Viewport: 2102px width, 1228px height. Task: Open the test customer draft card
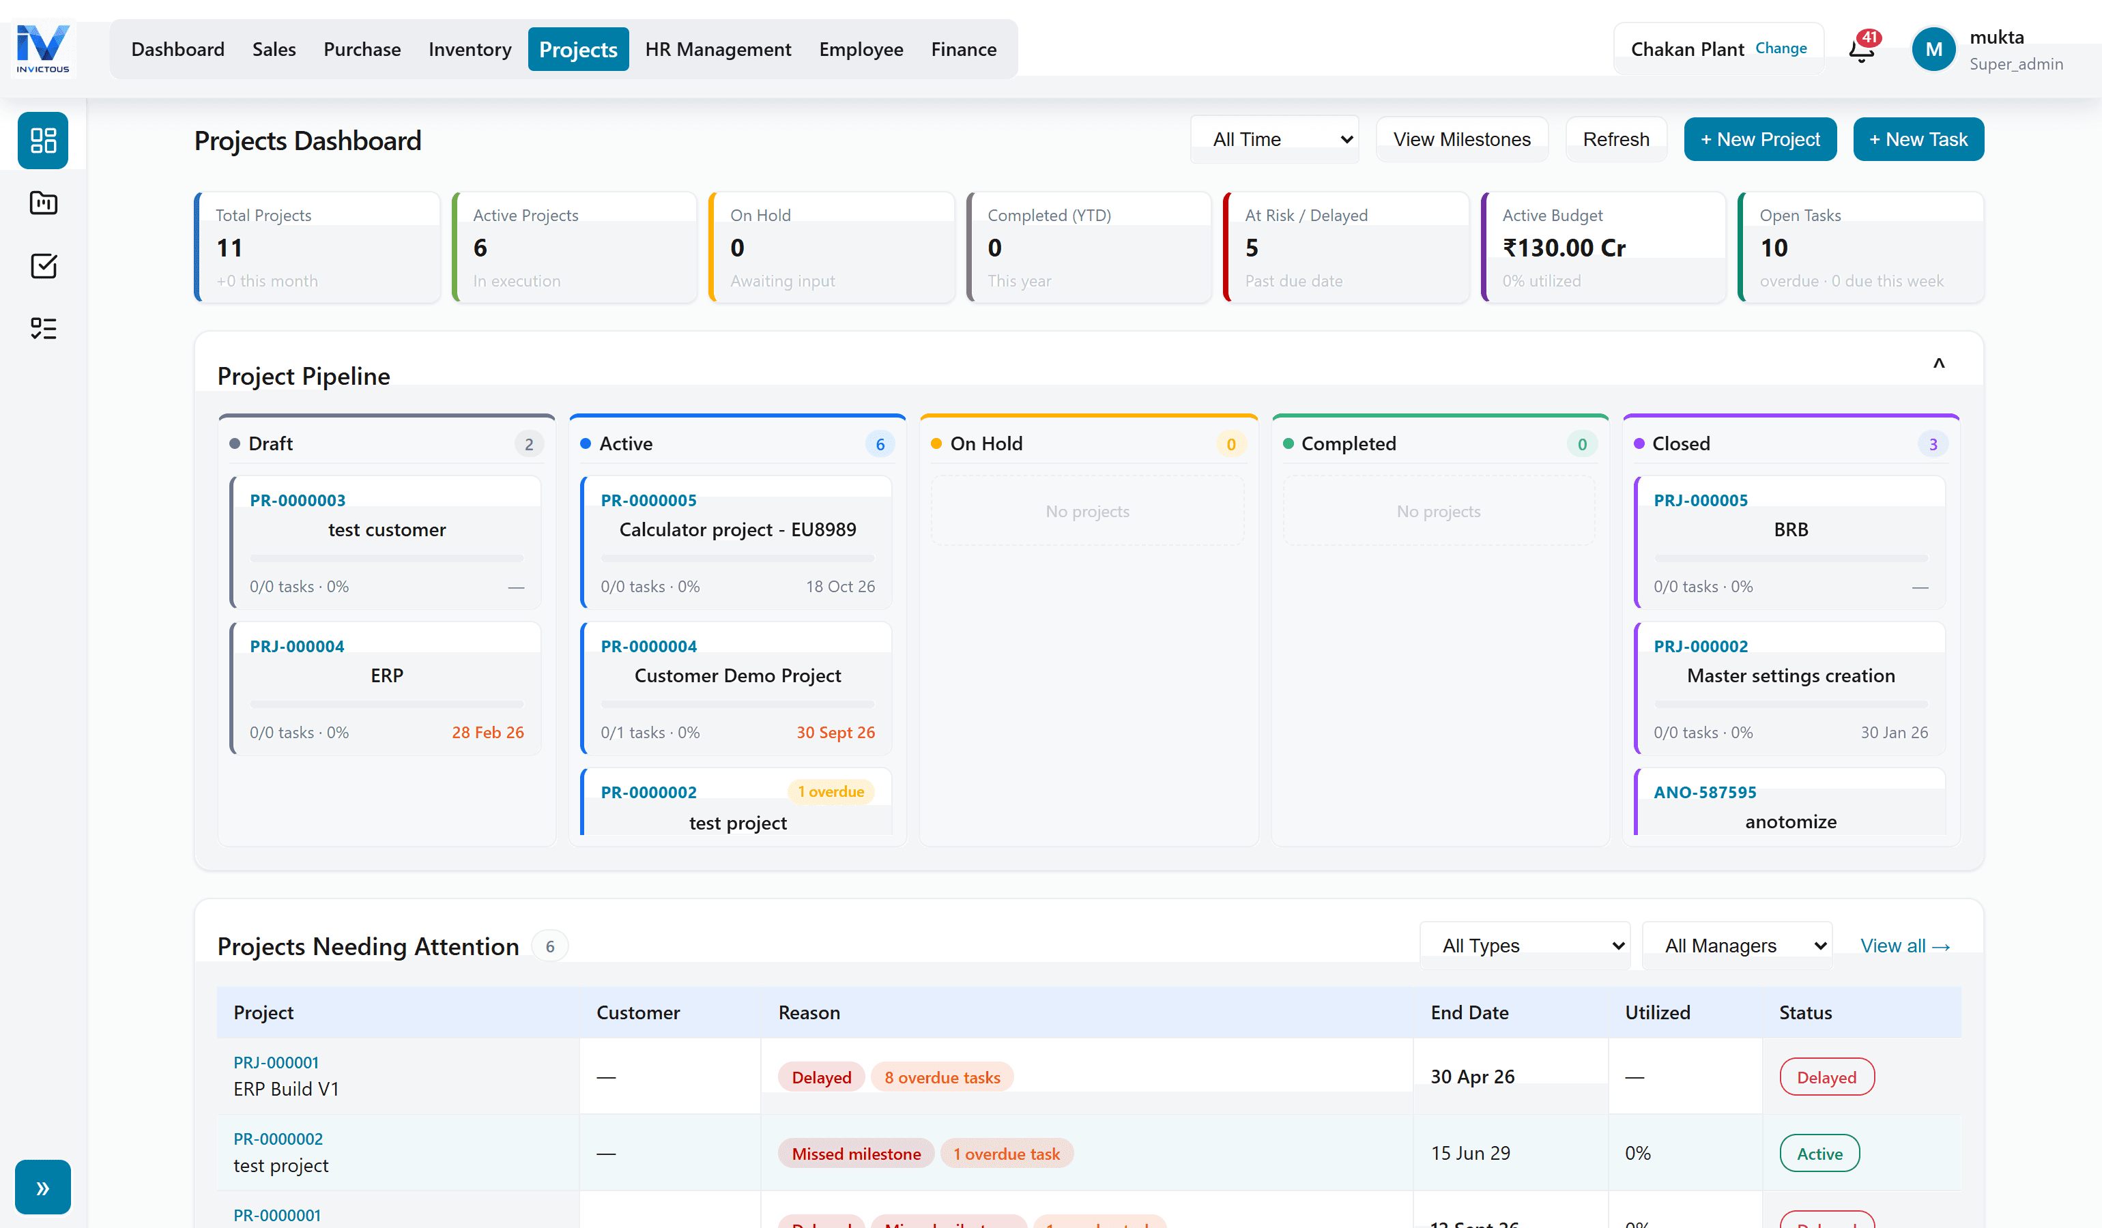386,542
